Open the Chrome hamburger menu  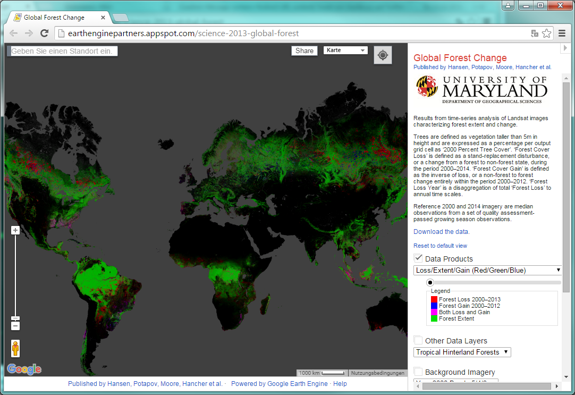562,33
